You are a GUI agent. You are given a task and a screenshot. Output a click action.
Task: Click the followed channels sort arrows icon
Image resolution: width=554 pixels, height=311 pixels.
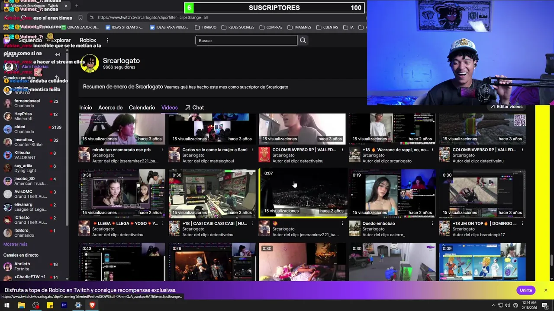[x=56, y=78]
